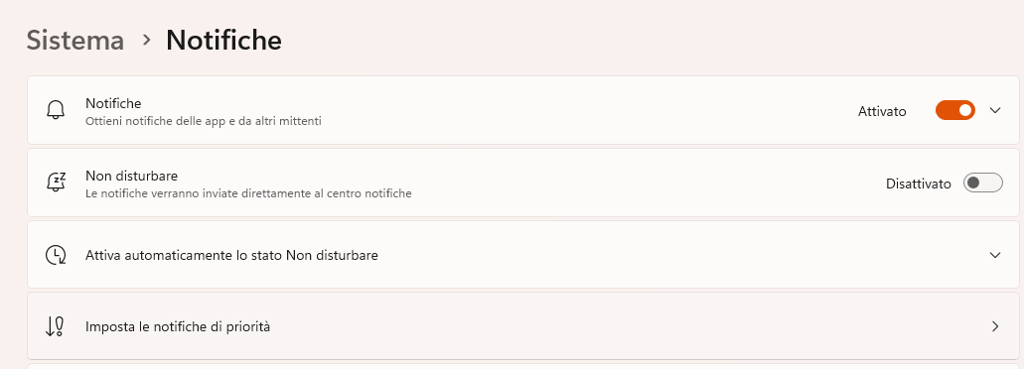Expand Attiva automaticamente lo stato Non disturbare chevron
Image resolution: width=1024 pixels, height=369 pixels.
pos(995,255)
